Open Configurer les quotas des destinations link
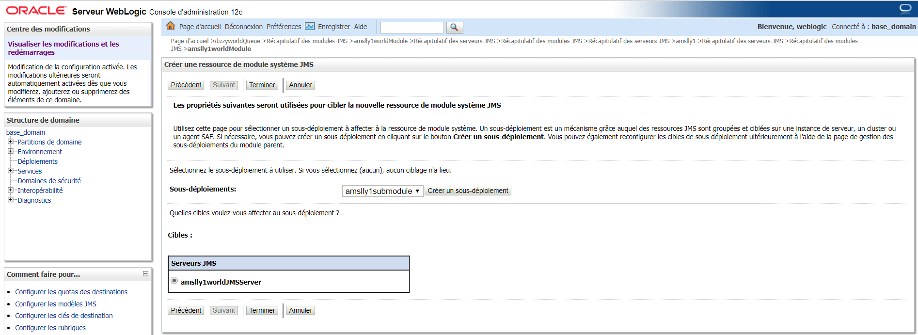 tap(71, 292)
